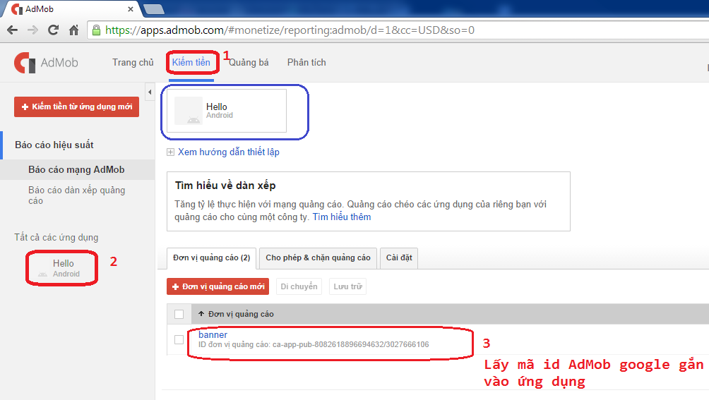Select 'Báo cáo hiệu suất' in sidebar
Viewport: 709px width, 400px height.
tap(54, 145)
